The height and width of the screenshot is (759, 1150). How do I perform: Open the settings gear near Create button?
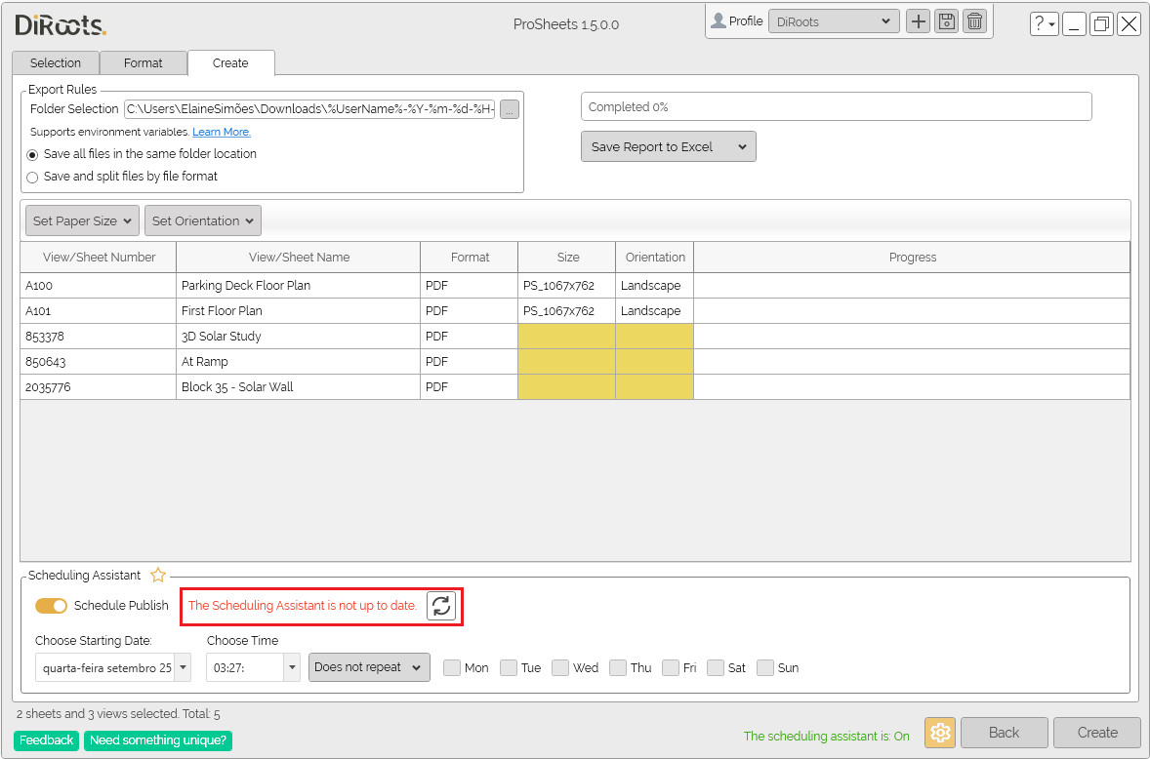pos(939,733)
